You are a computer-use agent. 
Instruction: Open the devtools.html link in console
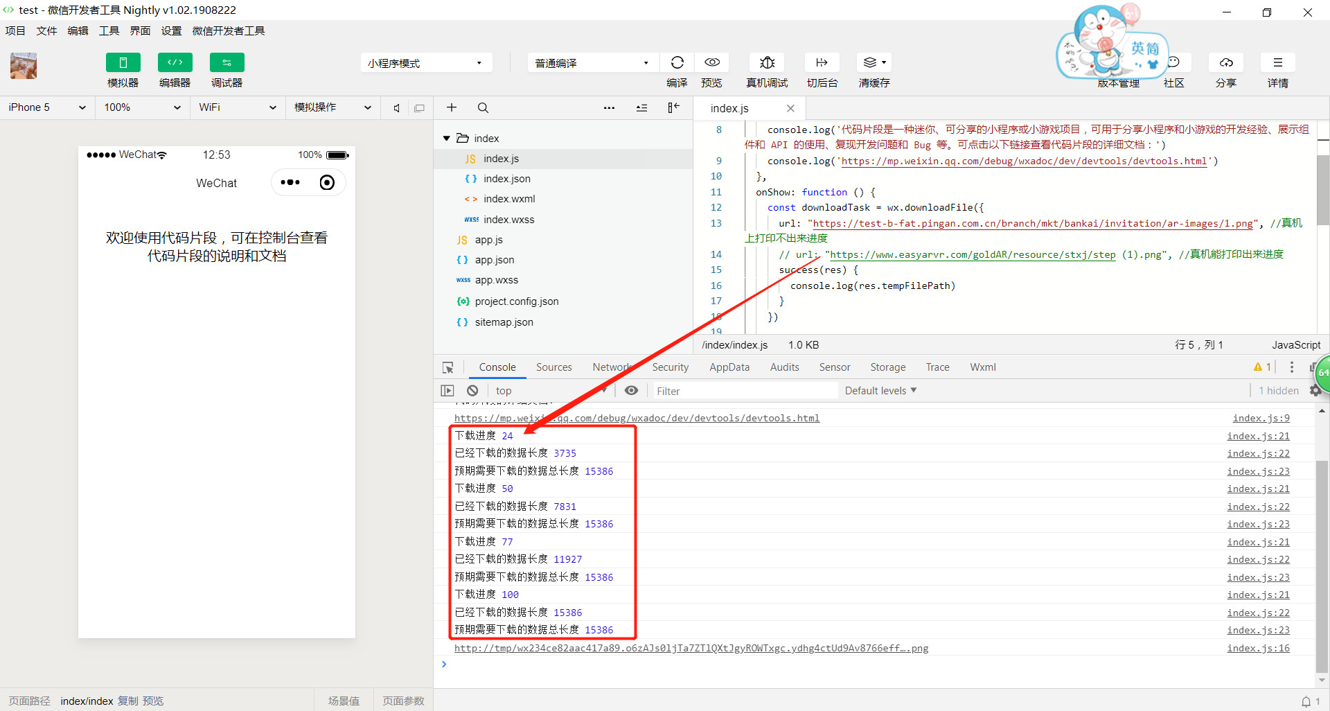pyautogui.click(x=637, y=419)
